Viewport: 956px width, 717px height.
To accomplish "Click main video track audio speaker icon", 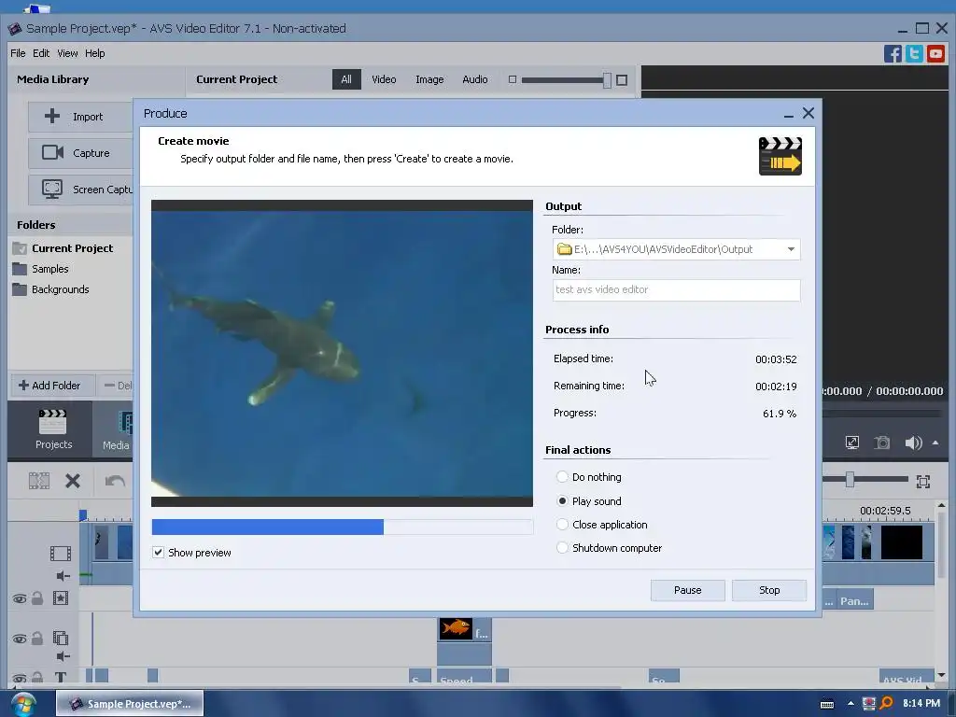I will 63,575.
